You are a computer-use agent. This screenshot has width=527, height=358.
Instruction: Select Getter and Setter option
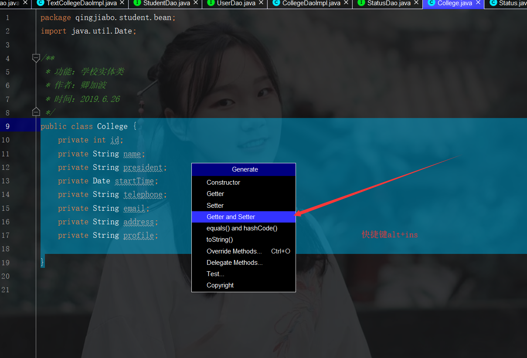[x=244, y=217]
